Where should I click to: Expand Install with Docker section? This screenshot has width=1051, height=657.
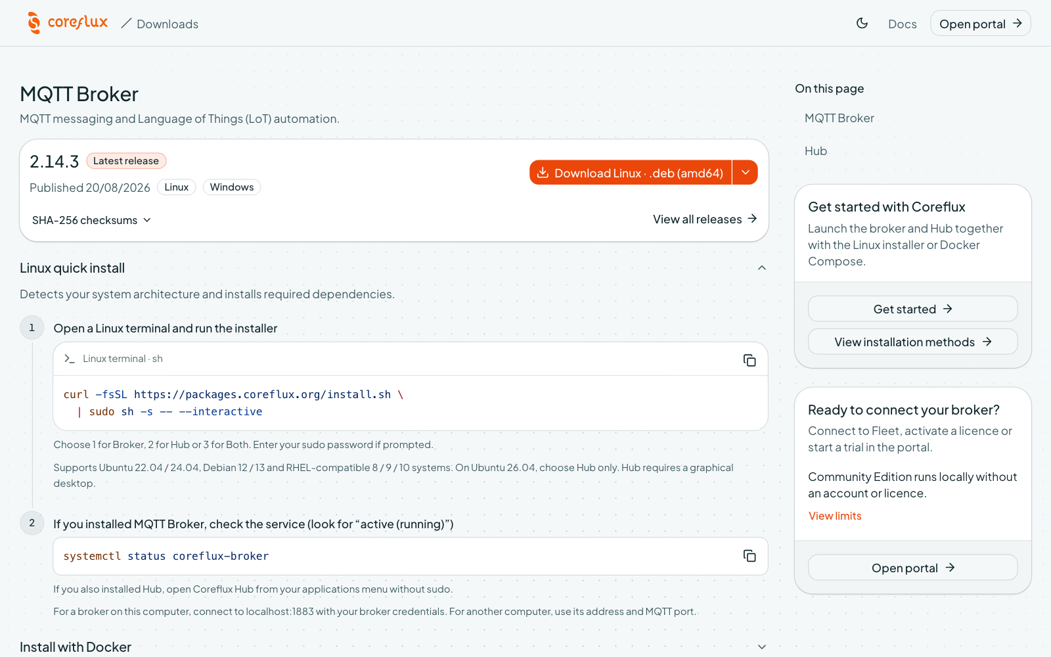tap(762, 646)
